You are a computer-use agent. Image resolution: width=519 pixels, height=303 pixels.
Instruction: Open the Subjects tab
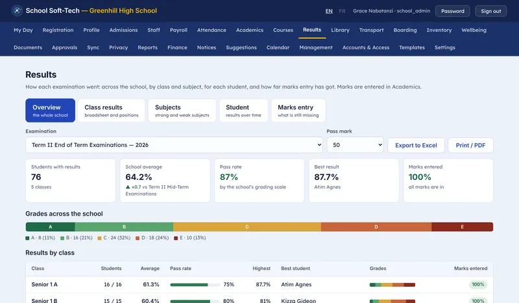point(182,110)
